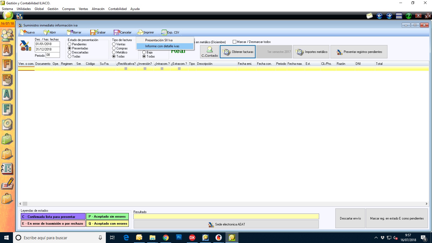Click the Descripción column header
The height and width of the screenshot is (243, 432).
click(x=205, y=64)
